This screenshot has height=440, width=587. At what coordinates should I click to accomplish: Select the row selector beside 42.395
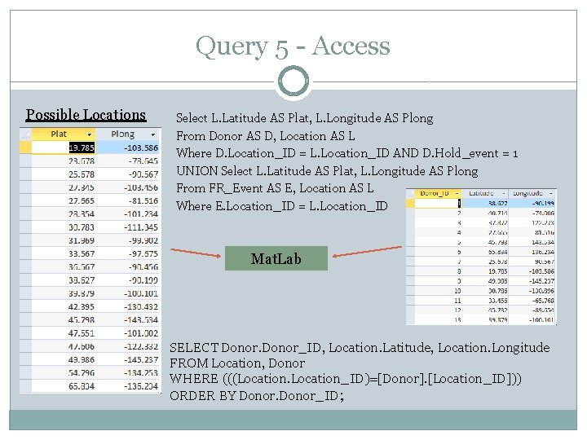[x=25, y=307]
